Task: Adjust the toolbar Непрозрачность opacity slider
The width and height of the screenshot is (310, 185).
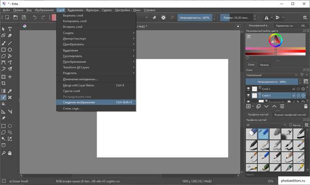Action: (x=195, y=18)
